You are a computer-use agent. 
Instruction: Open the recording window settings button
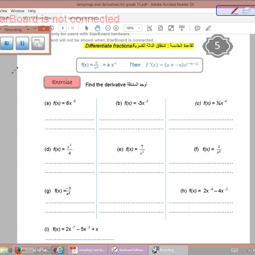(x=38, y=43)
